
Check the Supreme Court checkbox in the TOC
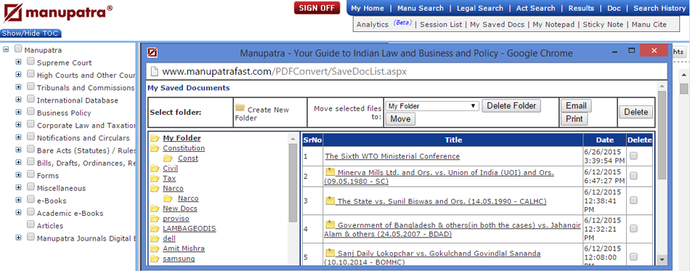[x=31, y=62]
